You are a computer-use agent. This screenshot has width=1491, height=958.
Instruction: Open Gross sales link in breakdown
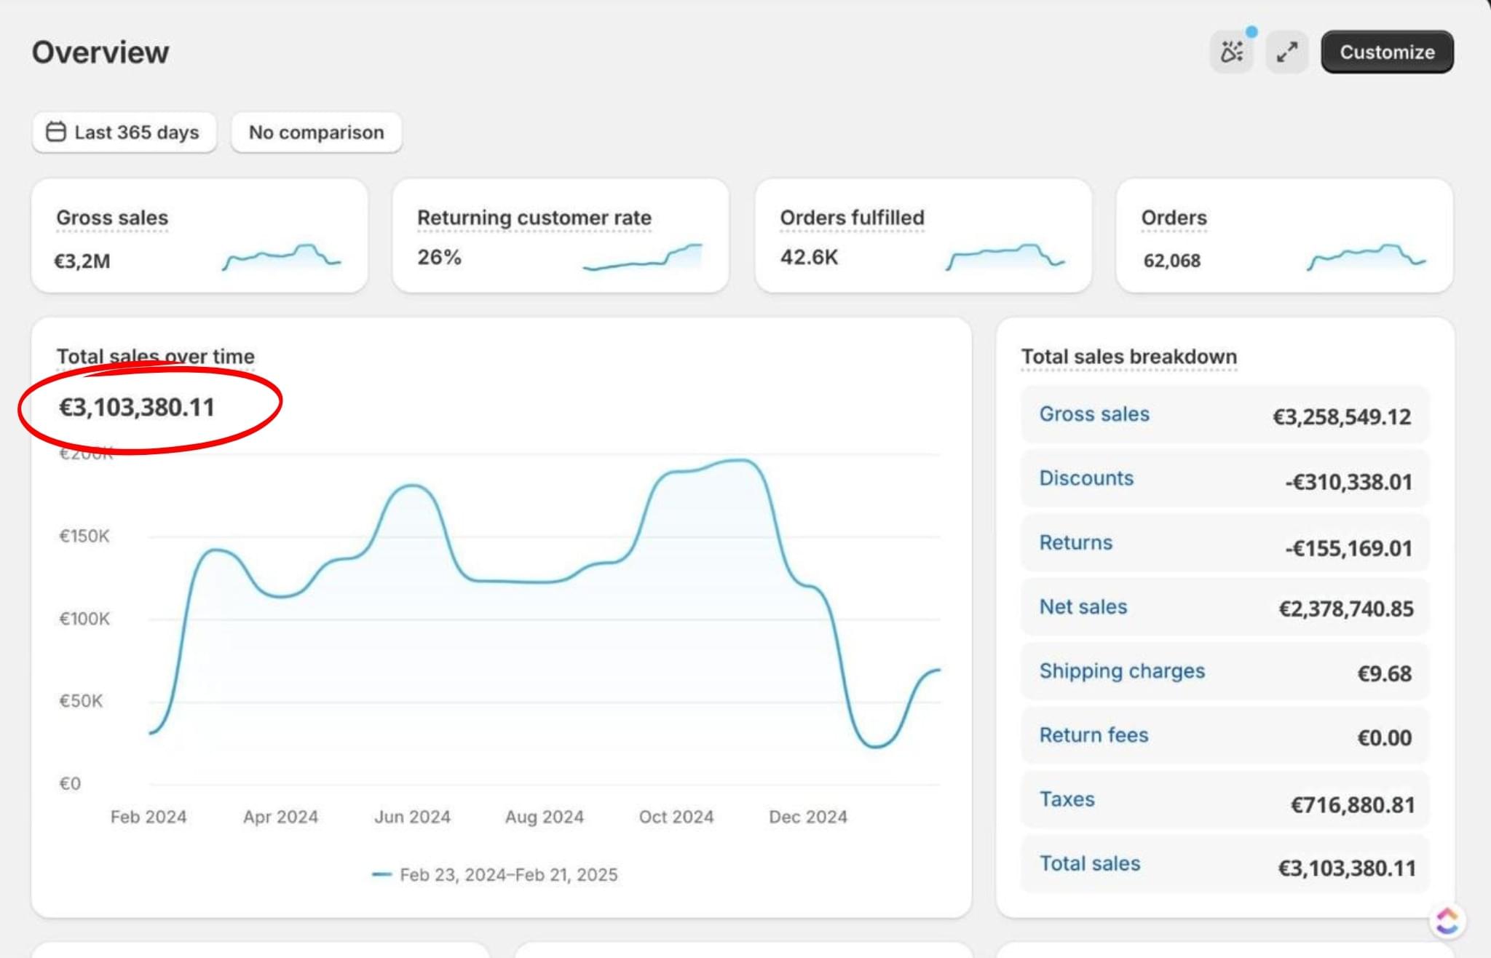point(1094,414)
